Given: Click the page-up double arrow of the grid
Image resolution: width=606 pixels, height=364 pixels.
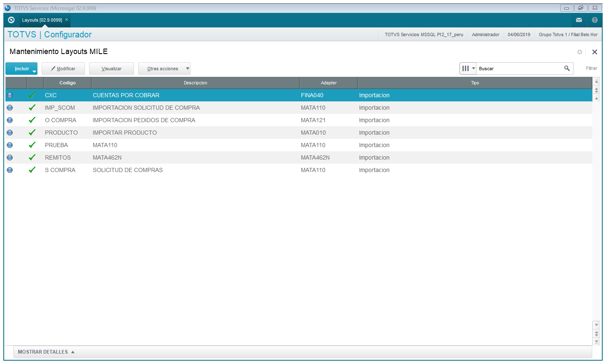Looking at the screenshot, I should [596, 90].
